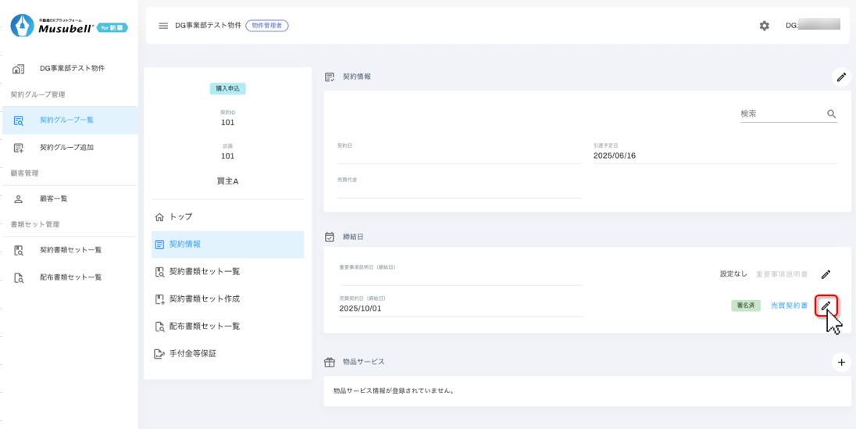This screenshot has height=429, width=856.
Task: Open 契約グループ一覧 in the sidebar
Action: [66, 120]
